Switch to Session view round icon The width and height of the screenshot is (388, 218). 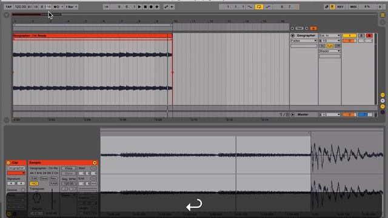coord(383,22)
